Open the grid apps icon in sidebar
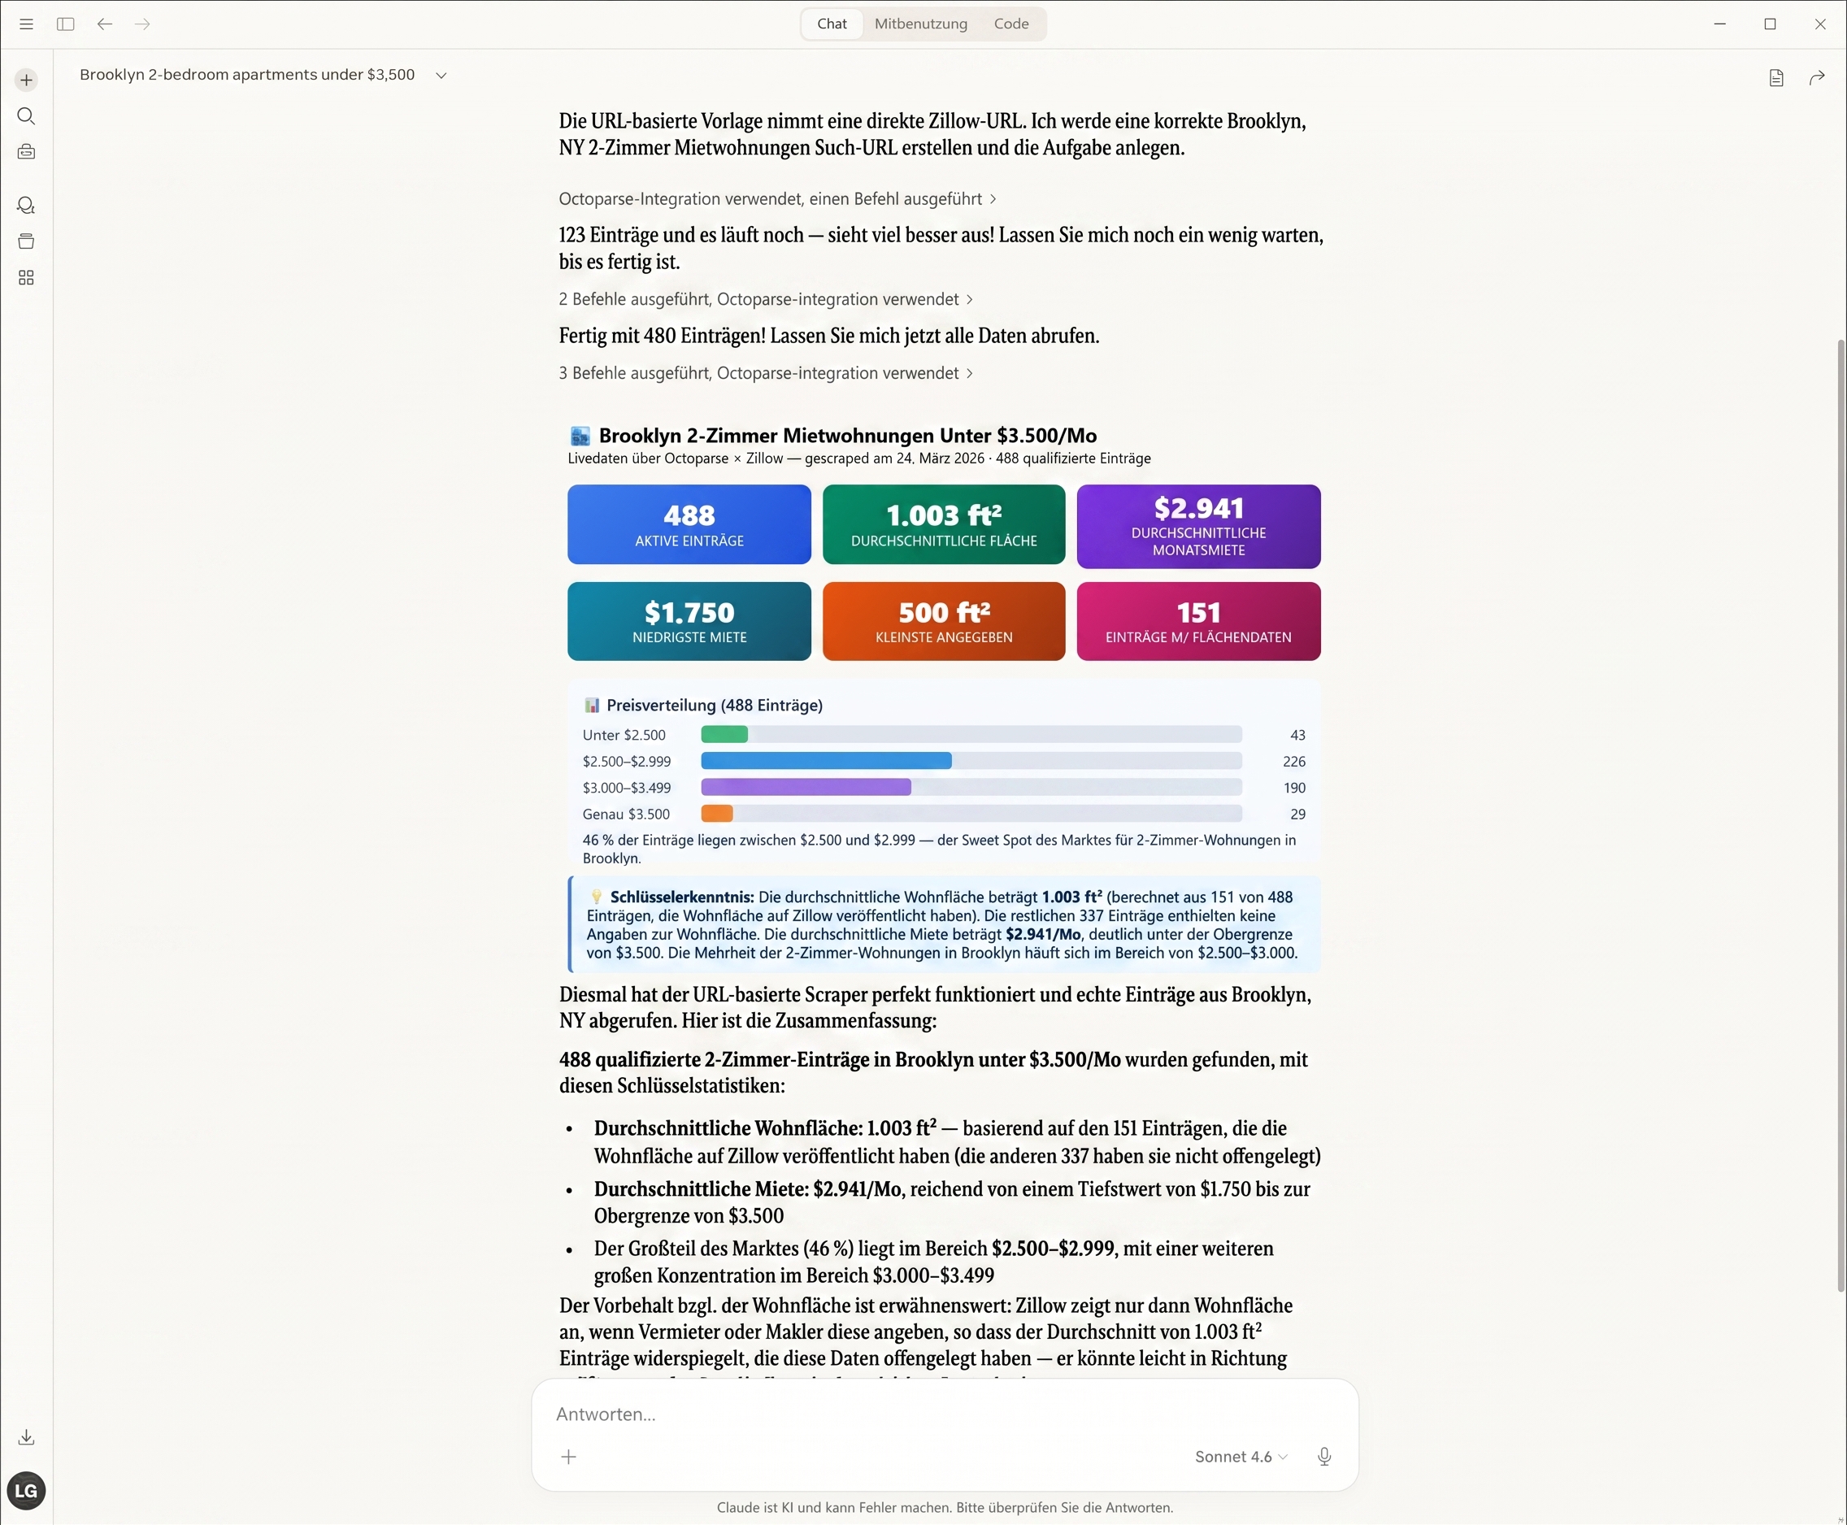 [x=26, y=277]
